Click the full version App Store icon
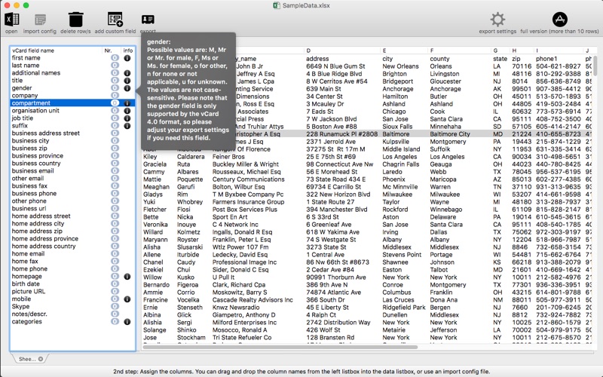 click(x=560, y=20)
